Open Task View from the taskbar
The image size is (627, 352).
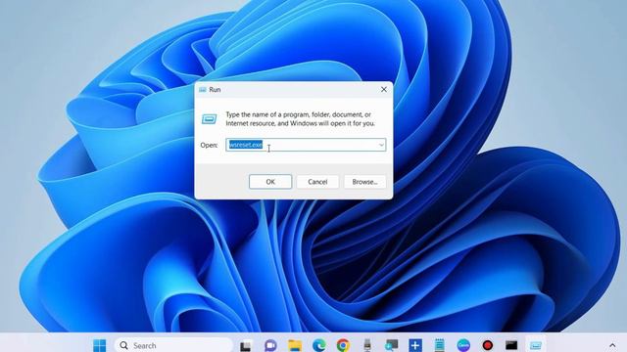(x=246, y=345)
